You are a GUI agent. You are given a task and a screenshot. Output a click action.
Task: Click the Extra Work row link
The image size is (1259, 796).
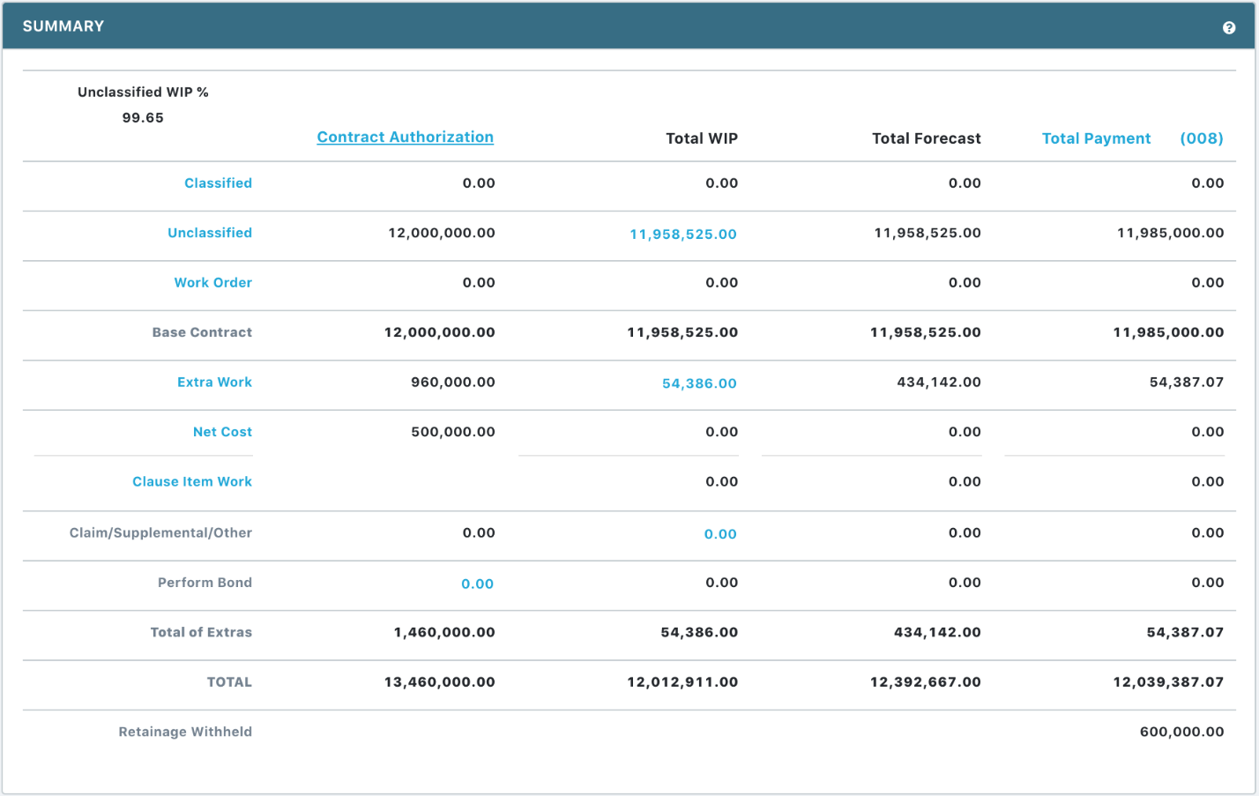[x=214, y=383]
